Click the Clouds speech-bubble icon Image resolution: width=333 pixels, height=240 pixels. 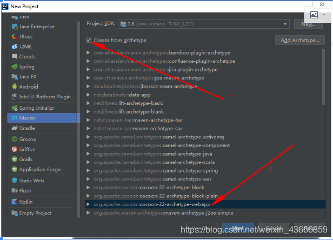pyautogui.click(x=15, y=57)
